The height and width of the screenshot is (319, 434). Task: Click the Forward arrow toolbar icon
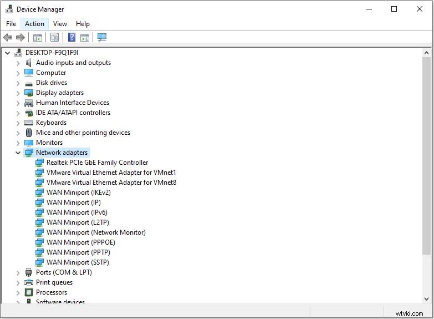point(21,37)
